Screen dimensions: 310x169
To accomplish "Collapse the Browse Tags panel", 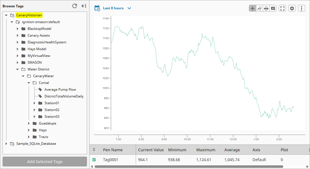I will pyautogui.click(x=84, y=6).
